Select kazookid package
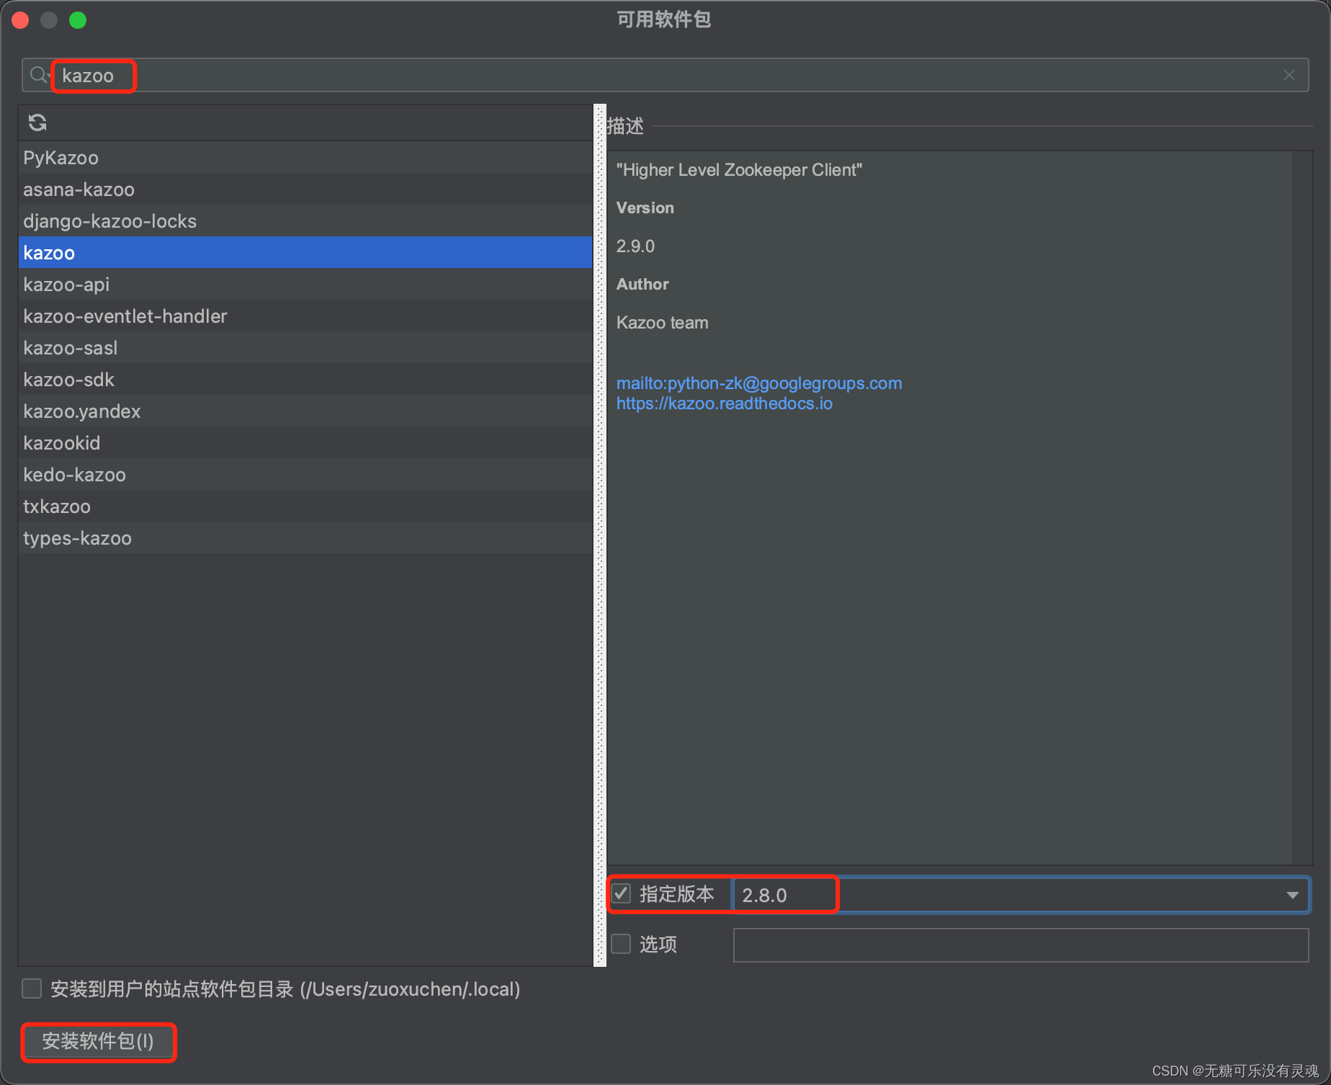Viewport: 1331px width, 1085px height. (305, 442)
